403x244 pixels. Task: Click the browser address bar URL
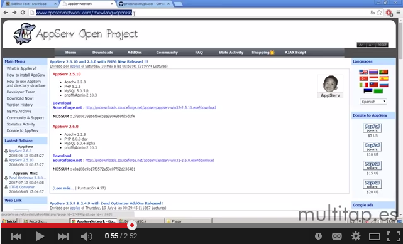84,13
